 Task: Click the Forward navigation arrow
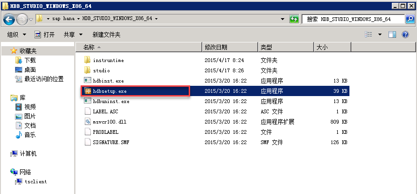22,19
